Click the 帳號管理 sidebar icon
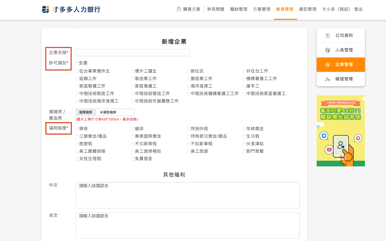The height and width of the screenshot is (241, 386). [328, 79]
